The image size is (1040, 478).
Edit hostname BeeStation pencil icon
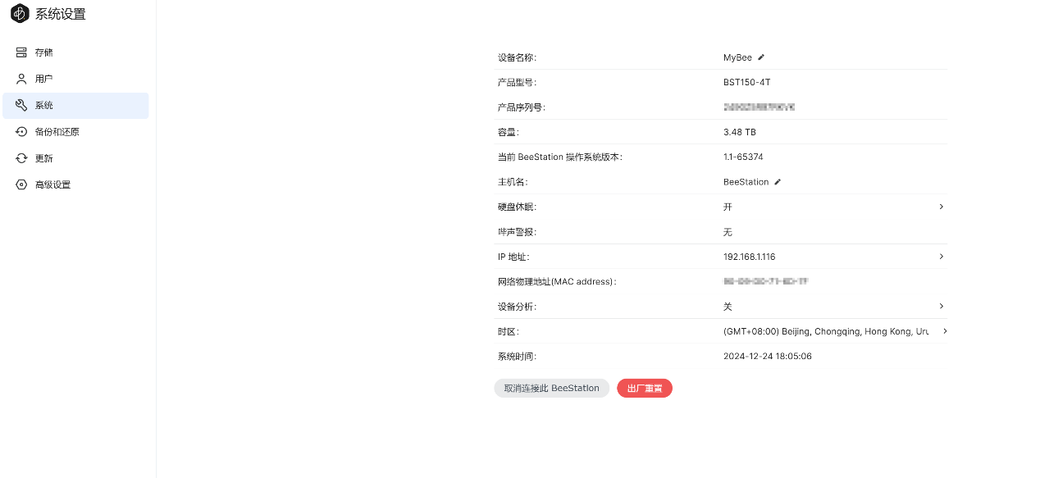coord(778,182)
